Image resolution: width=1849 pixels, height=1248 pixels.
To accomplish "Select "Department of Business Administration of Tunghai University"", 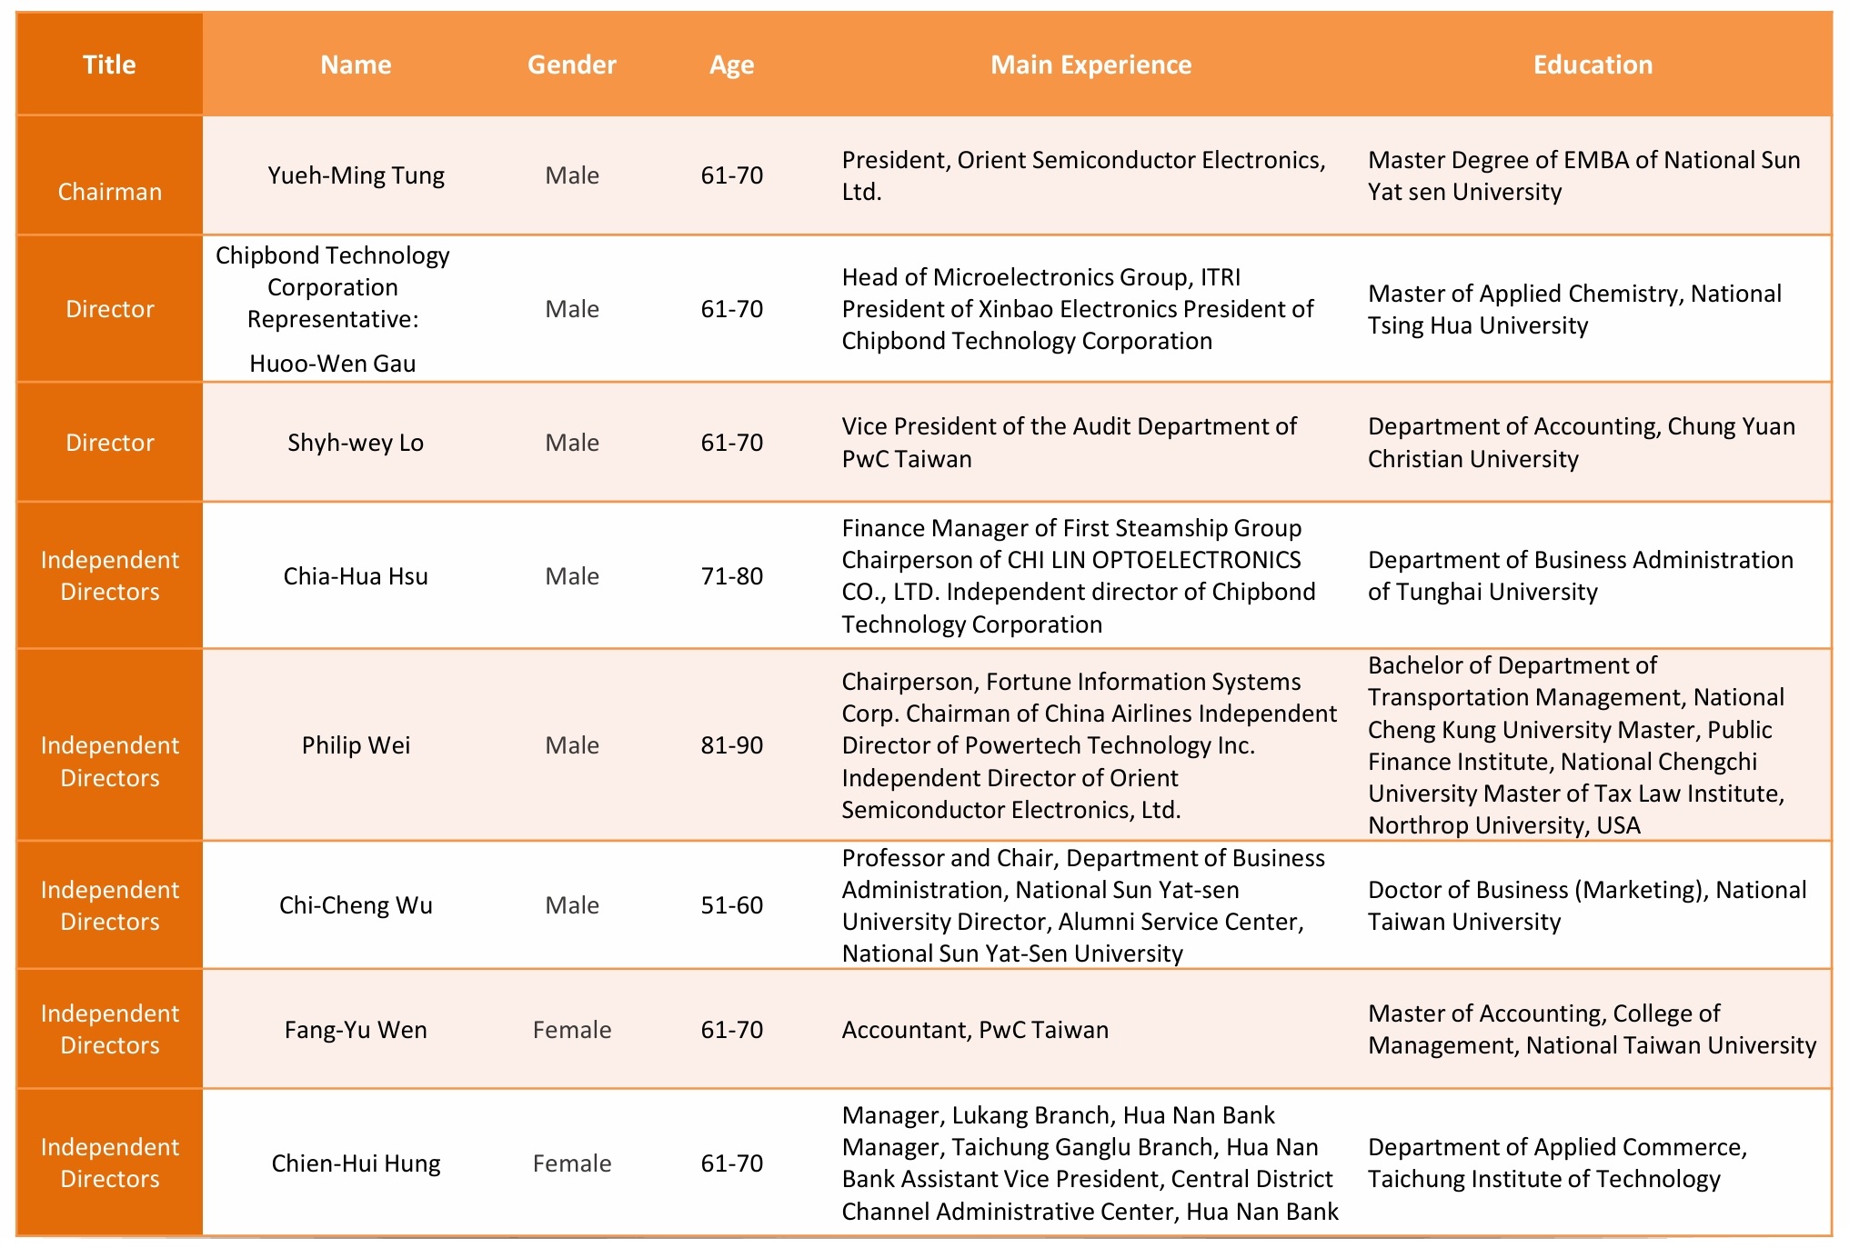I will [x=1581, y=576].
